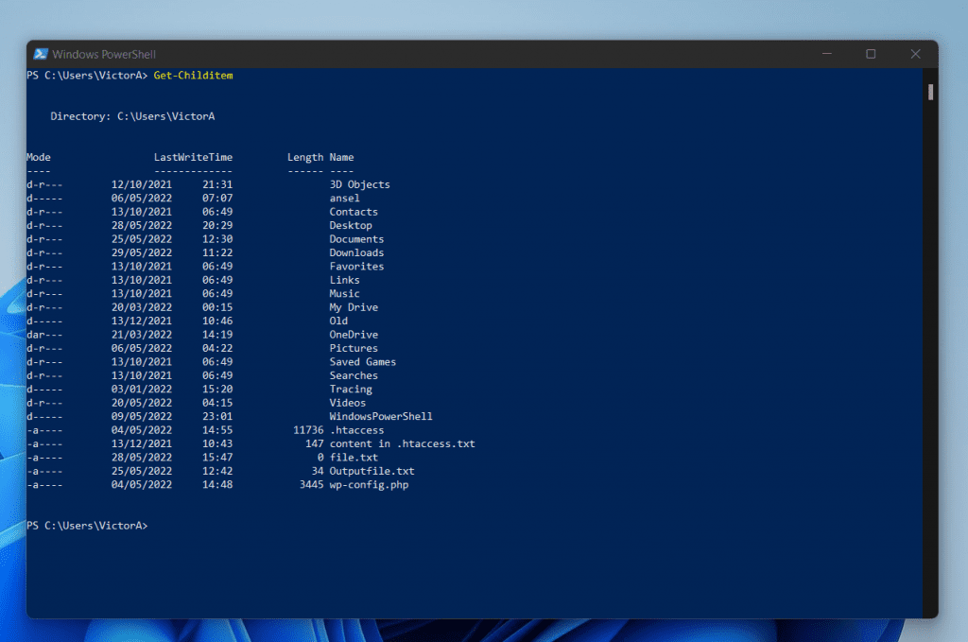
Task: Click the 'Contacts' folder name
Action: [x=354, y=212]
